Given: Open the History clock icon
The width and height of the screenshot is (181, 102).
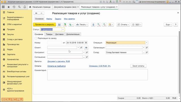Looking at the screenshot, I should (14, 7).
